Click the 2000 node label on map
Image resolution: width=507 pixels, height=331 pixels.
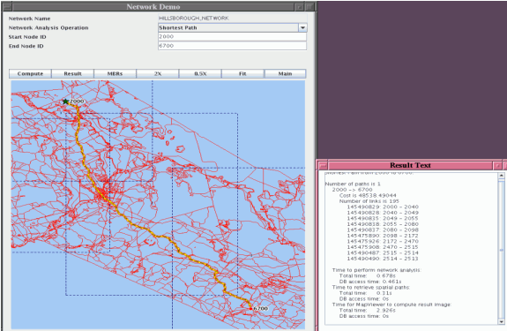pyautogui.click(x=77, y=102)
